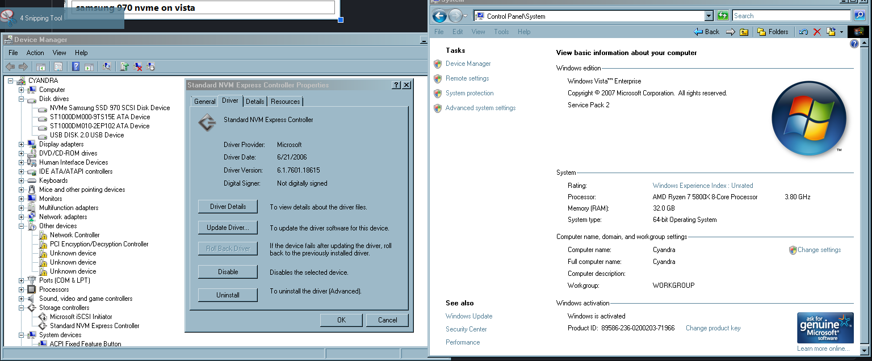Click the blue Help icon in Device Manager toolbar

pyautogui.click(x=76, y=66)
